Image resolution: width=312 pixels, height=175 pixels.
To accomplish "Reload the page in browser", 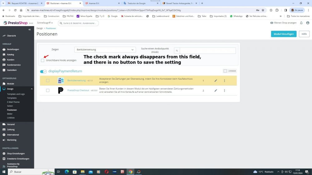I will (15, 10).
